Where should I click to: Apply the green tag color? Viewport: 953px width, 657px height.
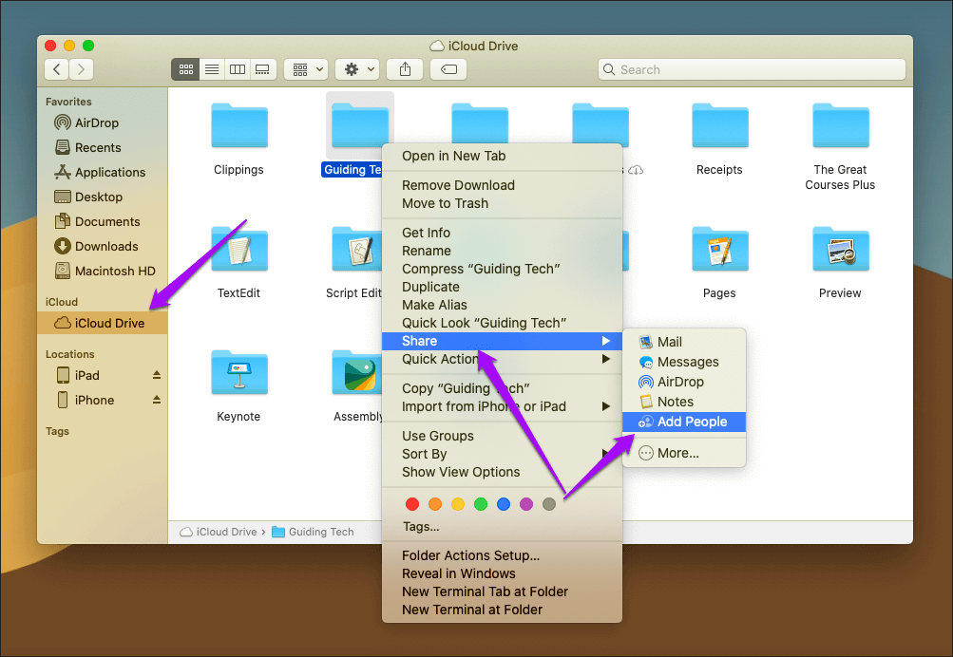point(481,504)
